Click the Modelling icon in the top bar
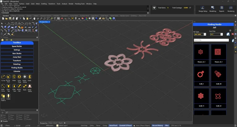This screenshot has width=237, height=127. pos(213,7)
